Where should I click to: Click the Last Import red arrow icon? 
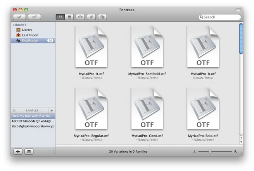click(18, 35)
